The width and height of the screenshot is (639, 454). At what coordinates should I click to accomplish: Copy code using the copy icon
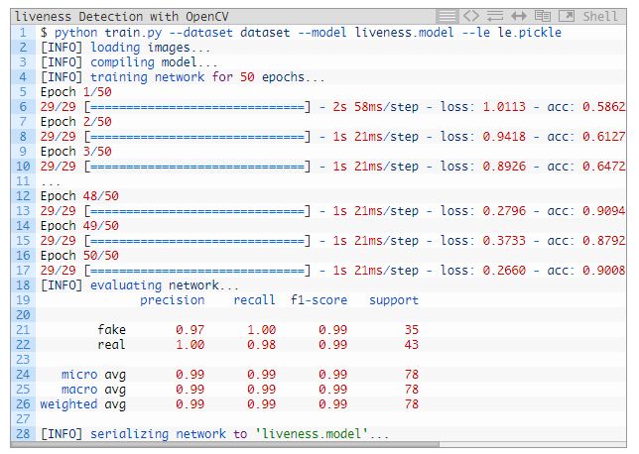click(x=543, y=16)
